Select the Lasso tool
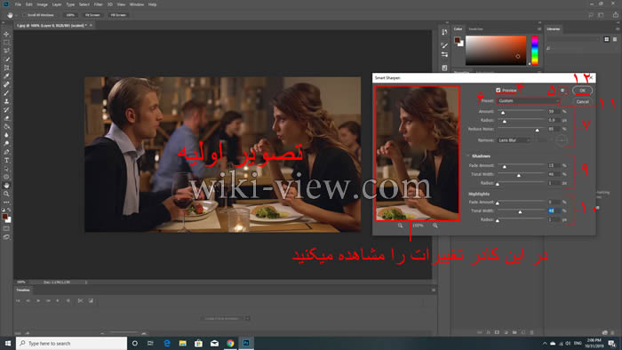The image size is (622, 350). click(6, 51)
